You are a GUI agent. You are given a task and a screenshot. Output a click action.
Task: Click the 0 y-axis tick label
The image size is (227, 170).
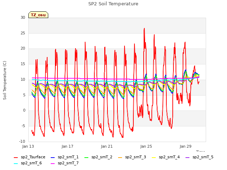click(24, 110)
